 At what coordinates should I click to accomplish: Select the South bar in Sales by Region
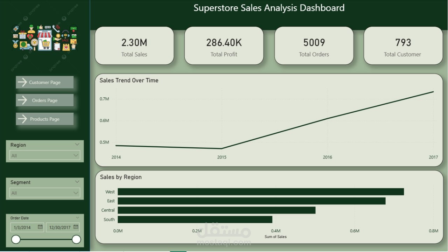tap(195, 219)
